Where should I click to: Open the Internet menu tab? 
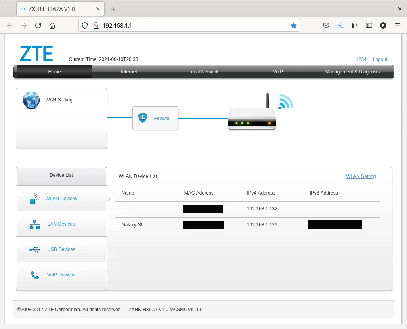[129, 72]
